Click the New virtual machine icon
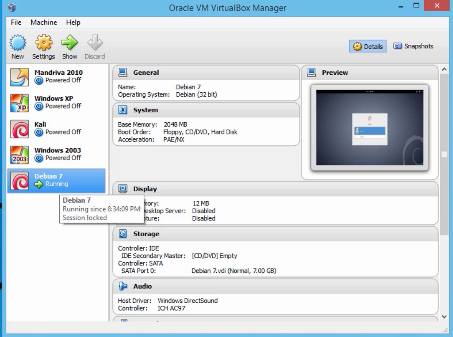 pyautogui.click(x=17, y=43)
